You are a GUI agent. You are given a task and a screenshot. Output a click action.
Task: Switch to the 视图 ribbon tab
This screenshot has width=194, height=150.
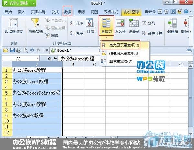tap(94, 12)
